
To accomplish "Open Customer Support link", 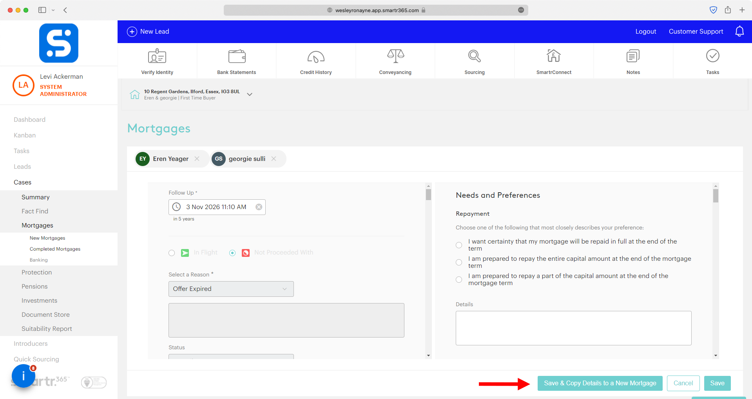I will click(x=696, y=32).
